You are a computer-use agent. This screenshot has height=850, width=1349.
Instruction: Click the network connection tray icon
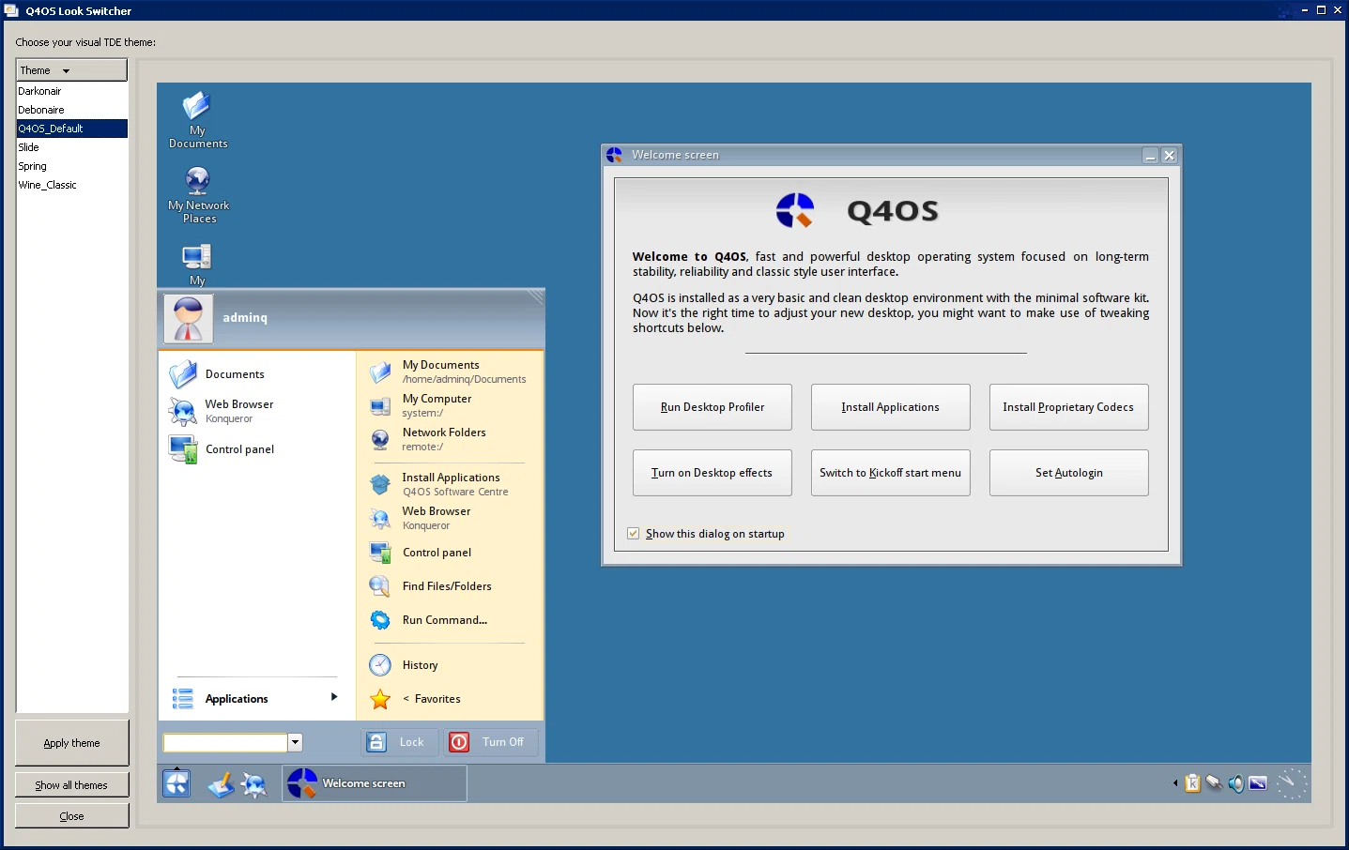pos(1214,783)
